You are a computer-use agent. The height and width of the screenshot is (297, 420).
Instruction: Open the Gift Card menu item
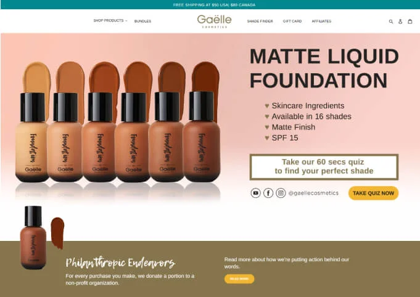[x=292, y=21]
